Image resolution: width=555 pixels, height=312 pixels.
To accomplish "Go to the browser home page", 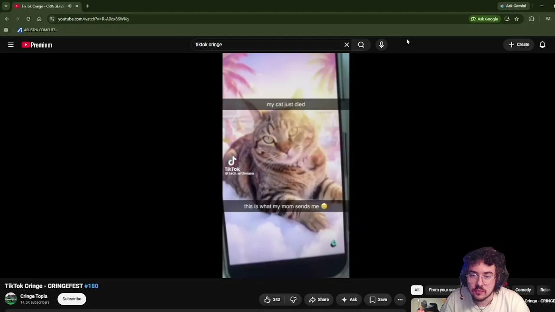I will 39,19.
